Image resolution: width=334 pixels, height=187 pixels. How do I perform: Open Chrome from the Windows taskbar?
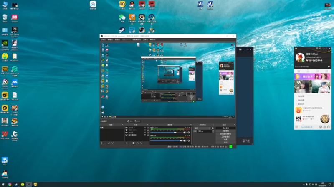pos(10,185)
